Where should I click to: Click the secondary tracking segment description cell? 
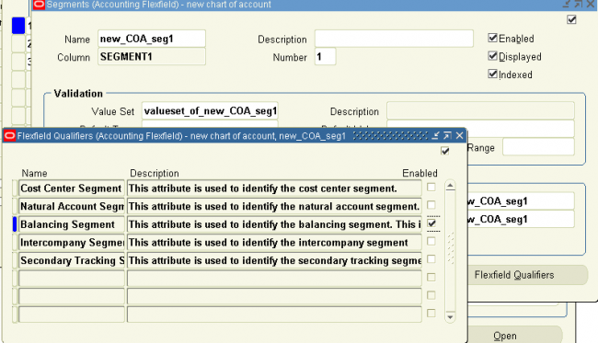pos(274,260)
